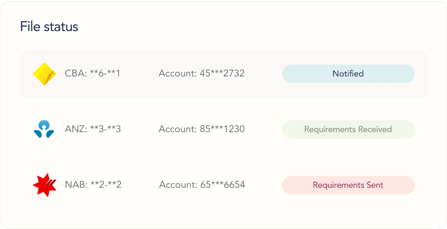Click the "CBA:" bank name text
Image resolution: width=447 pixels, height=229 pixels.
point(75,73)
